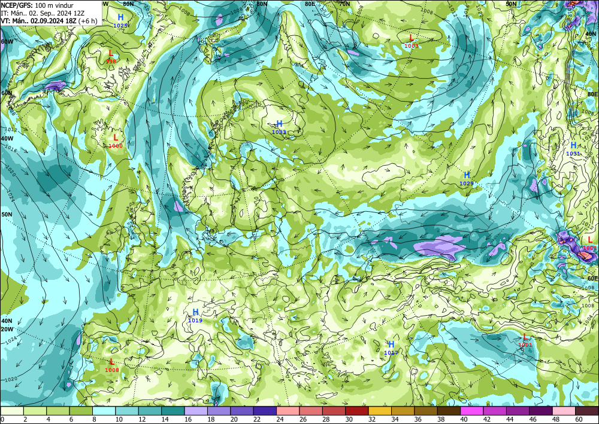Pick the legend swatch between 42 and 44
Image resolution: width=599 pixels, height=424 pixels.
[495, 411]
